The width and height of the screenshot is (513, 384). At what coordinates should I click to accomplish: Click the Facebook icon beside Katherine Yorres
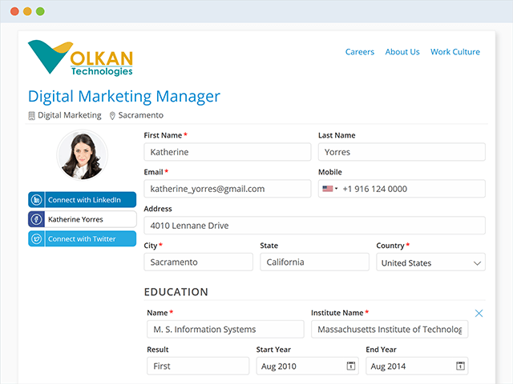click(x=36, y=219)
